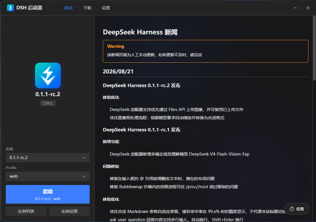This screenshot has height=222, width=316.
Task: Click the line mentioning DeepSeek-V4-Flash-Vision-Exp
Action: point(180,154)
